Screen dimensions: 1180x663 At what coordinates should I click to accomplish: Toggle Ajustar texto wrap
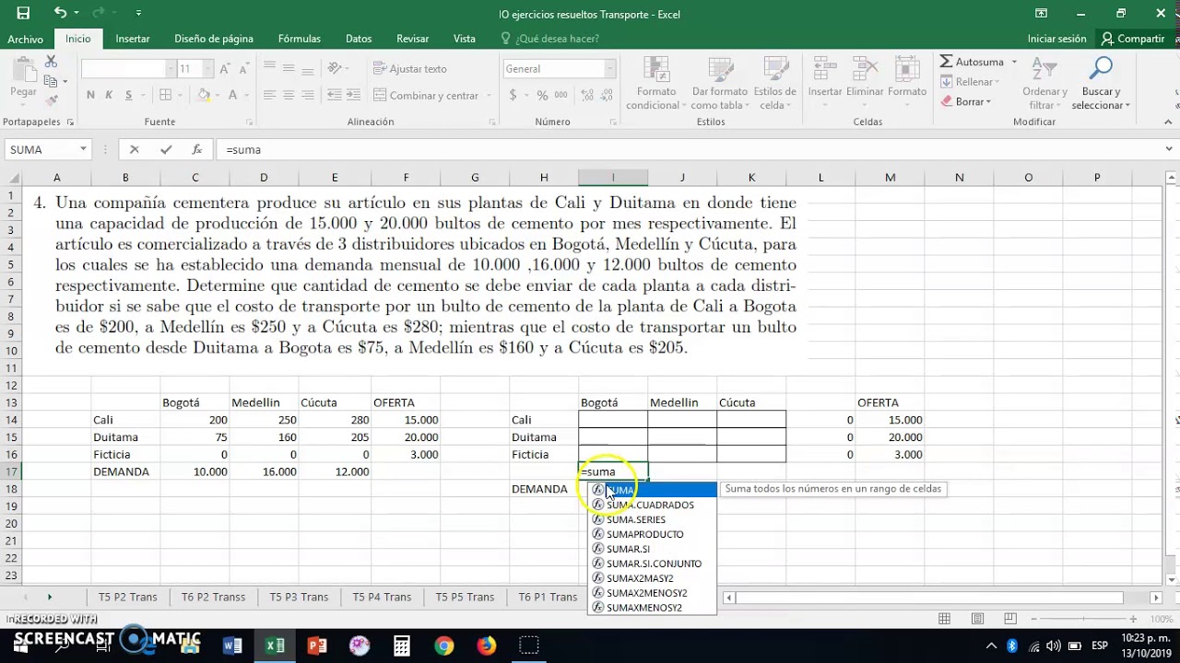click(x=410, y=69)
